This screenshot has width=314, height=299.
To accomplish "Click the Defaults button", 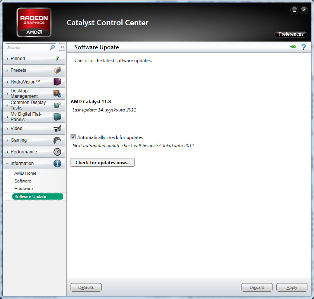I will click(x=86, y=287).
